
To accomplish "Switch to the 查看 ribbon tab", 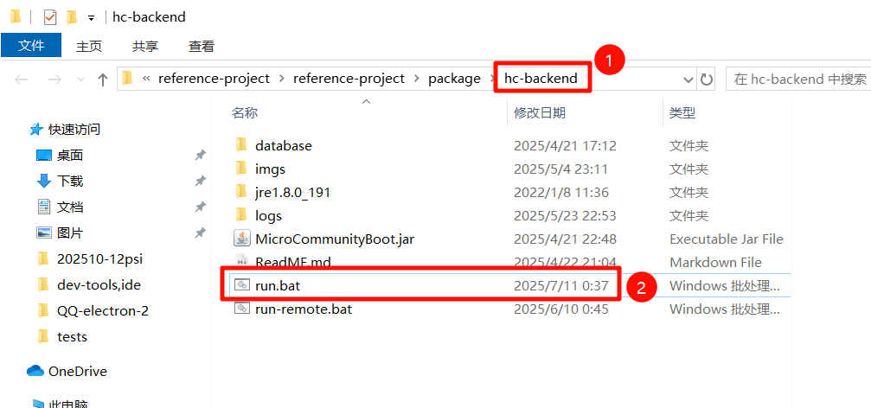I will (202, 47).
